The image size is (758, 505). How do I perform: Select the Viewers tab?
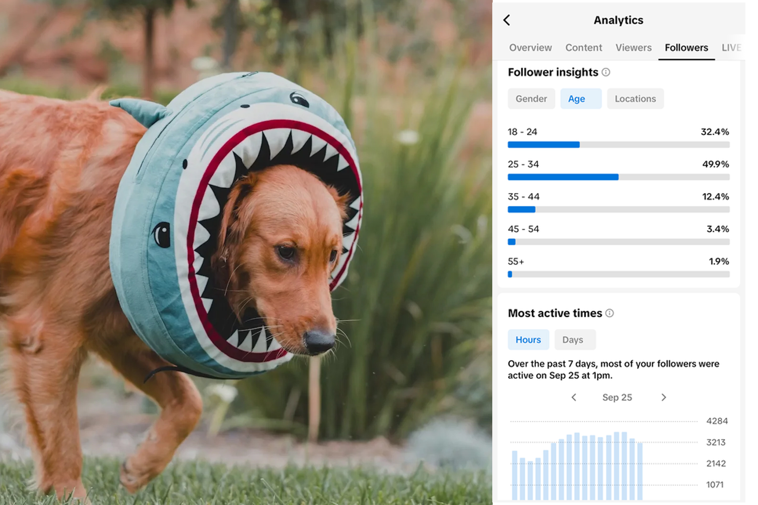click(x=633, y=48)
